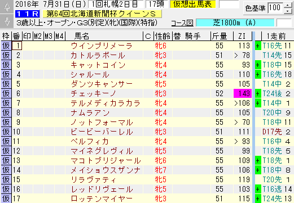Click the 仮 frame cell in row 1
The image size is (294, 203).
click(x=6, y=46)
